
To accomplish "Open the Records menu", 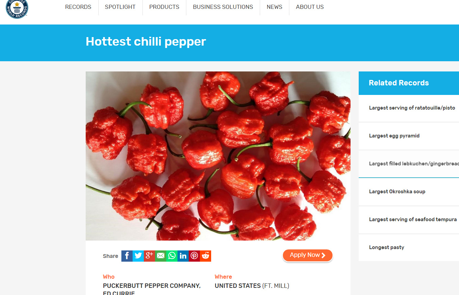I will pos(78,7).
